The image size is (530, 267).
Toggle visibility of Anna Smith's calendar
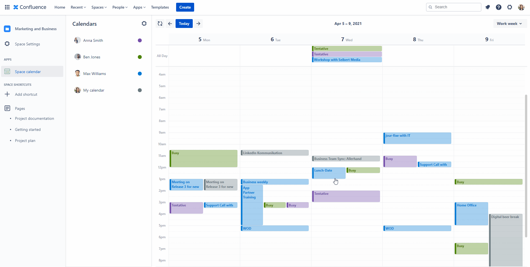click(x=140, y=40)
